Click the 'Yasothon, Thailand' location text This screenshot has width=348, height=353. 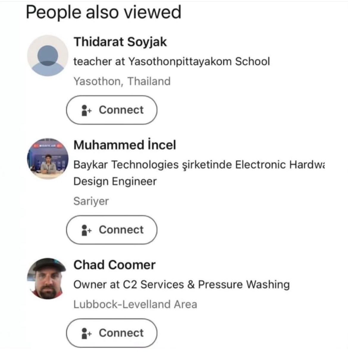click(122, 81)
